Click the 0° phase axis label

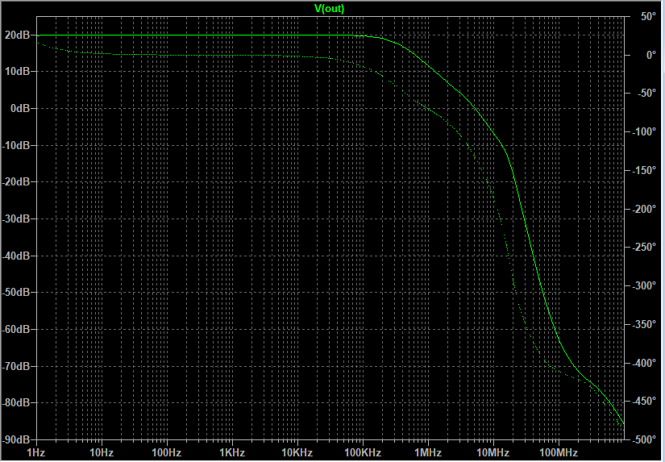650,55
